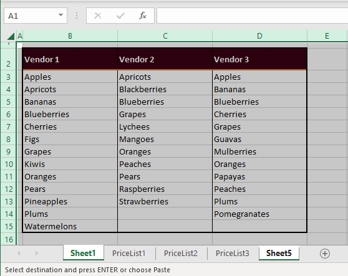
Task: Select row 8 header
Action: click(x=9, y=139)
